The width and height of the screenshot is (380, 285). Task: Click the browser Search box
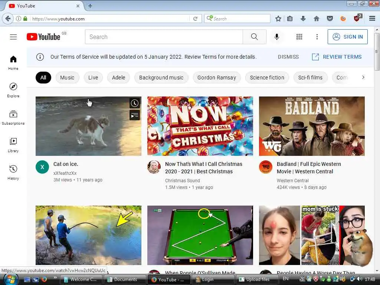(x=237, y=19)
